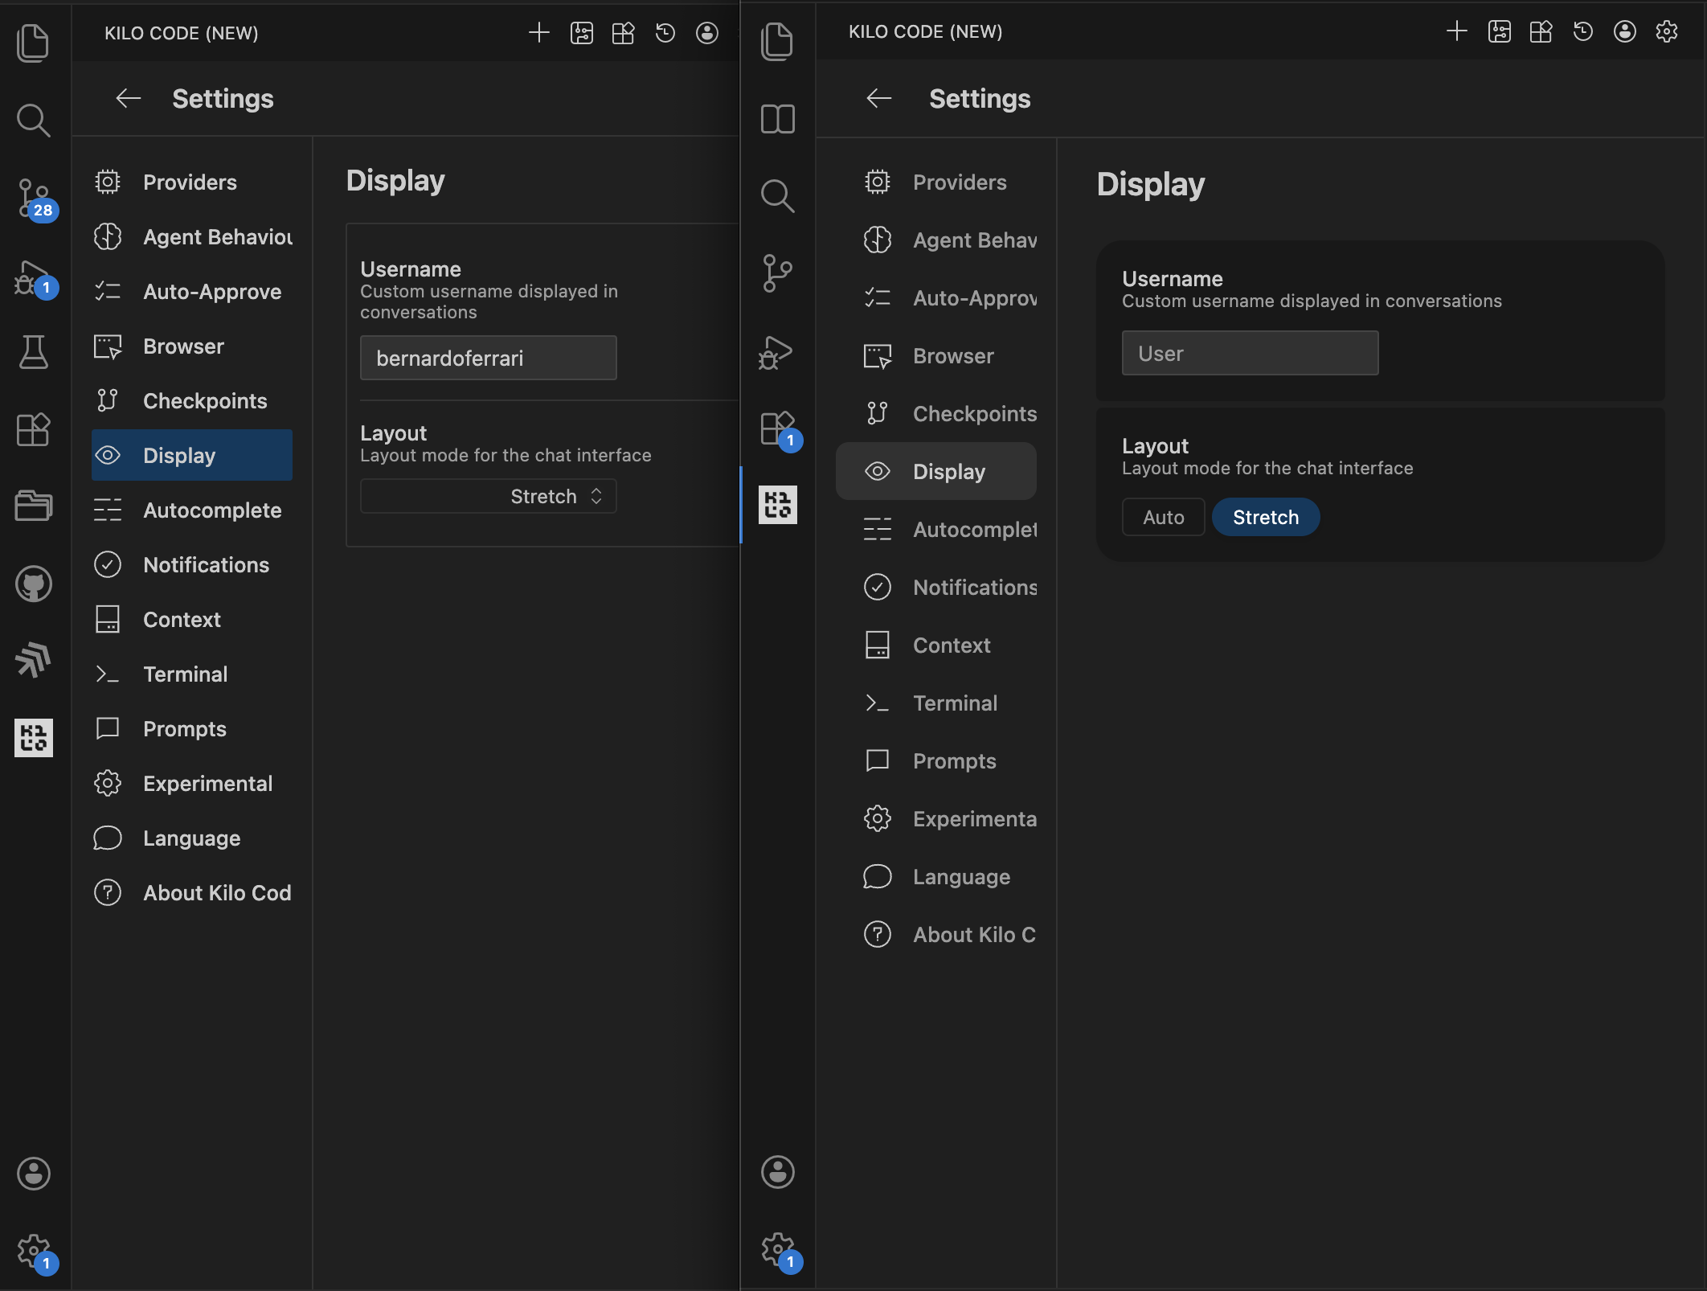Open the GitHub icon in the left activity bar

tap(34, 584)
